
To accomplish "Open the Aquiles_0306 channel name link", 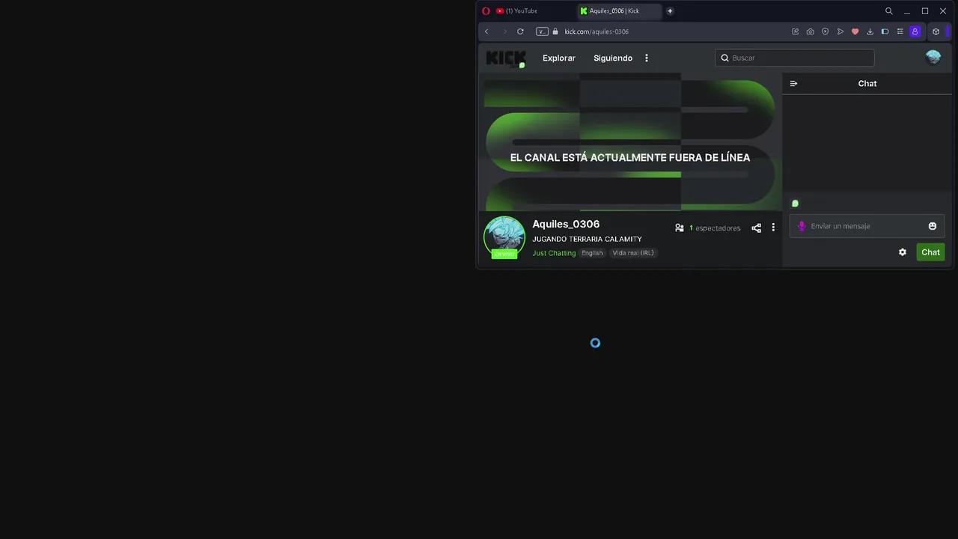I will pos(566,224).
